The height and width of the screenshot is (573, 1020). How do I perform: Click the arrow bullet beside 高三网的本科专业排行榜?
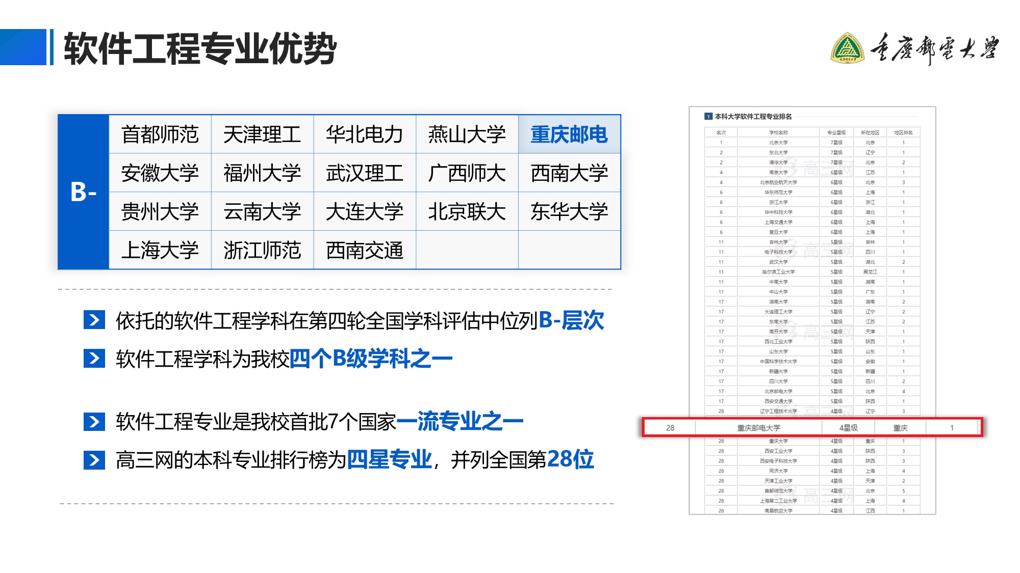94,460
